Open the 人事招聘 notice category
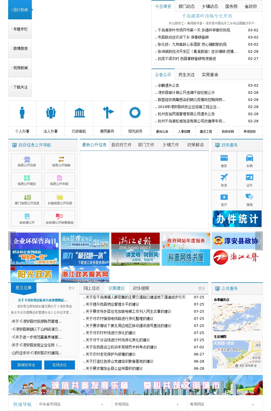The image size is (271, 411). coord(184,131)
